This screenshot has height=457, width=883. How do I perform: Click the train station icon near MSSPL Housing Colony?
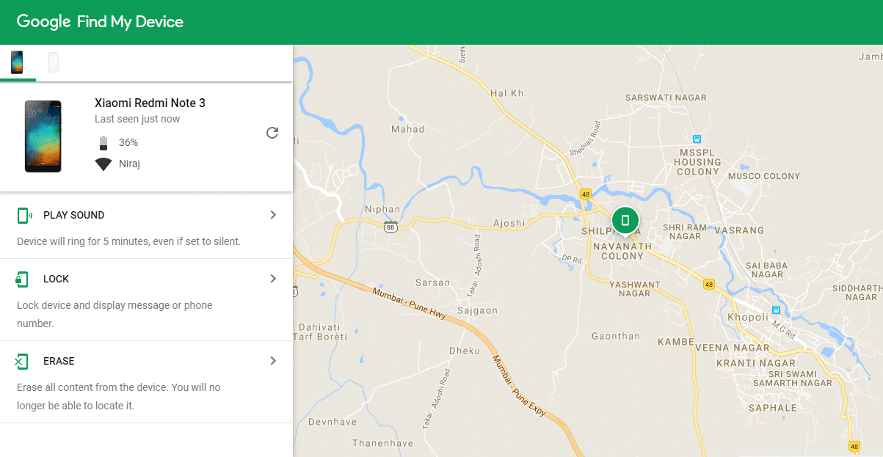point(697,139)
